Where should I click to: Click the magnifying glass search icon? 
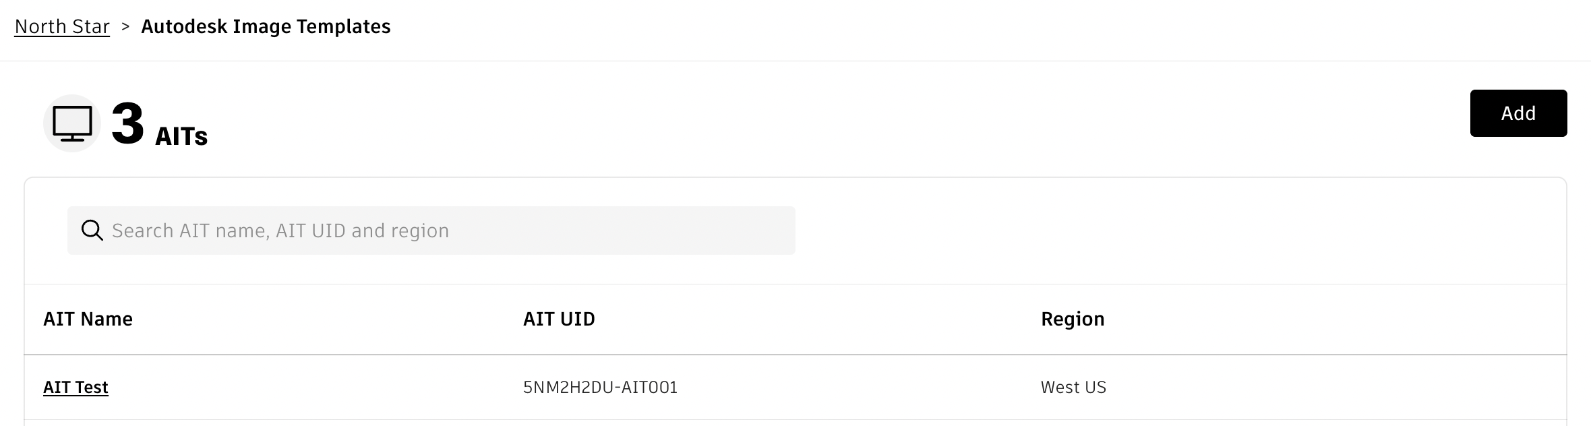click(92, 231)
